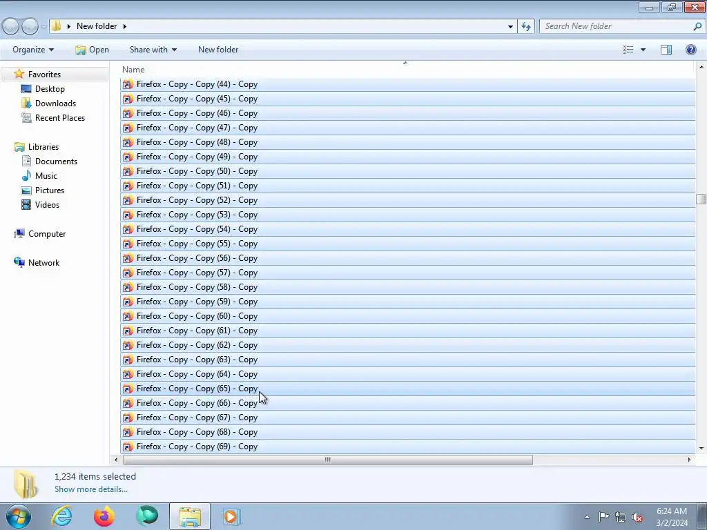The height and width of the screenshot is (530, 707).
Task: Click inside the Search New folder field
Action: [x=617, y=26]
